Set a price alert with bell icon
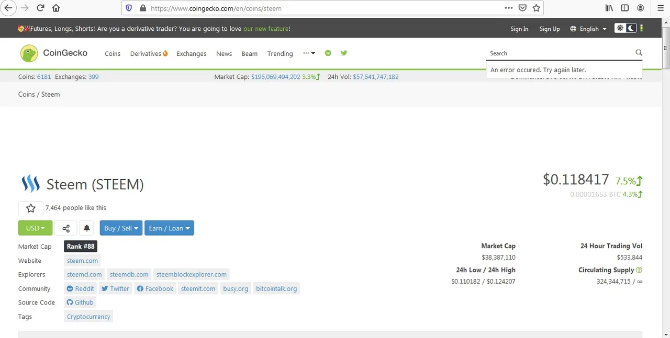Image resolution: width=670 pixels, height=338 pixels. [x=87, y=228]
